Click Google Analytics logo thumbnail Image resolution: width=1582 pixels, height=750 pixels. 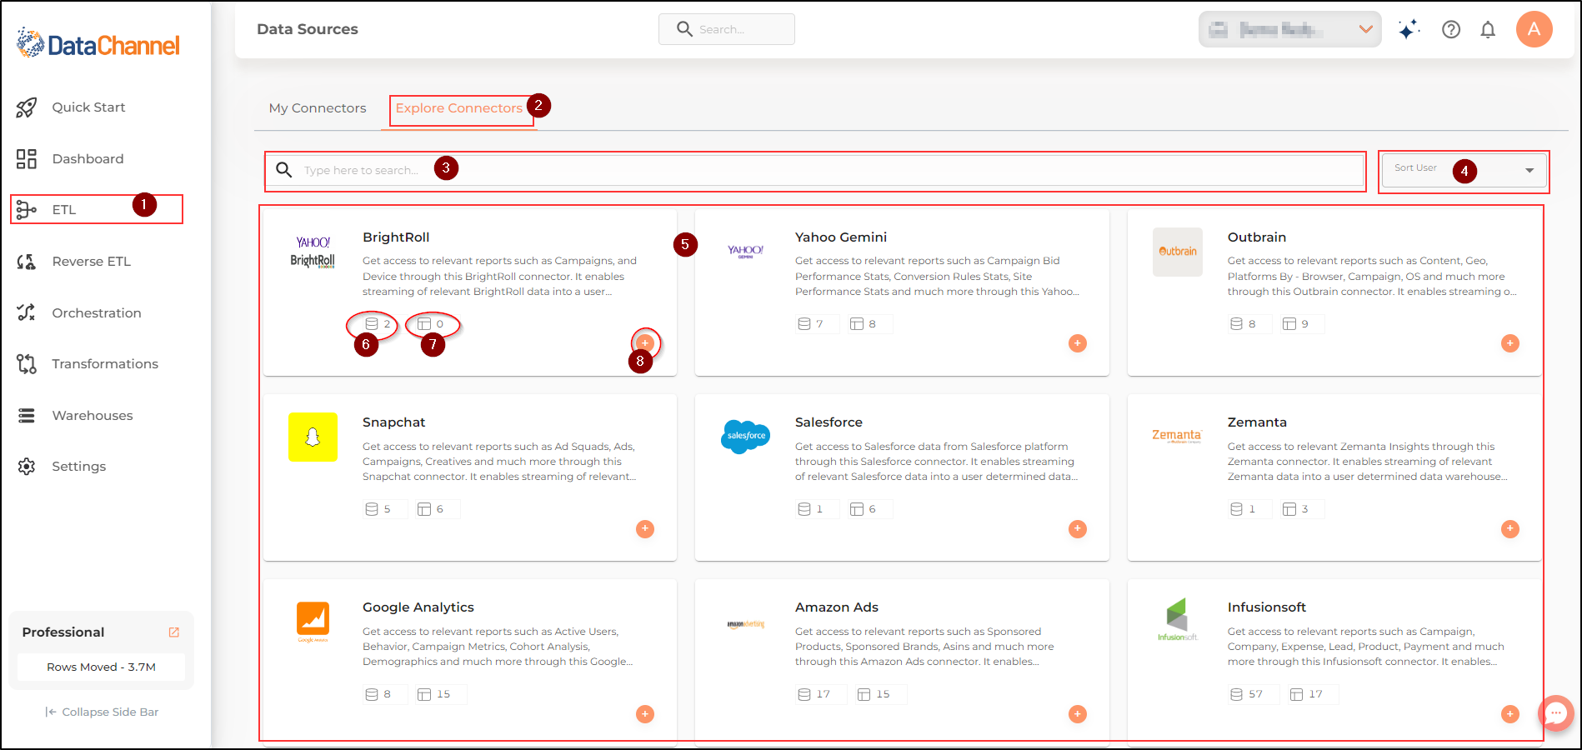(x=313, y=622)
